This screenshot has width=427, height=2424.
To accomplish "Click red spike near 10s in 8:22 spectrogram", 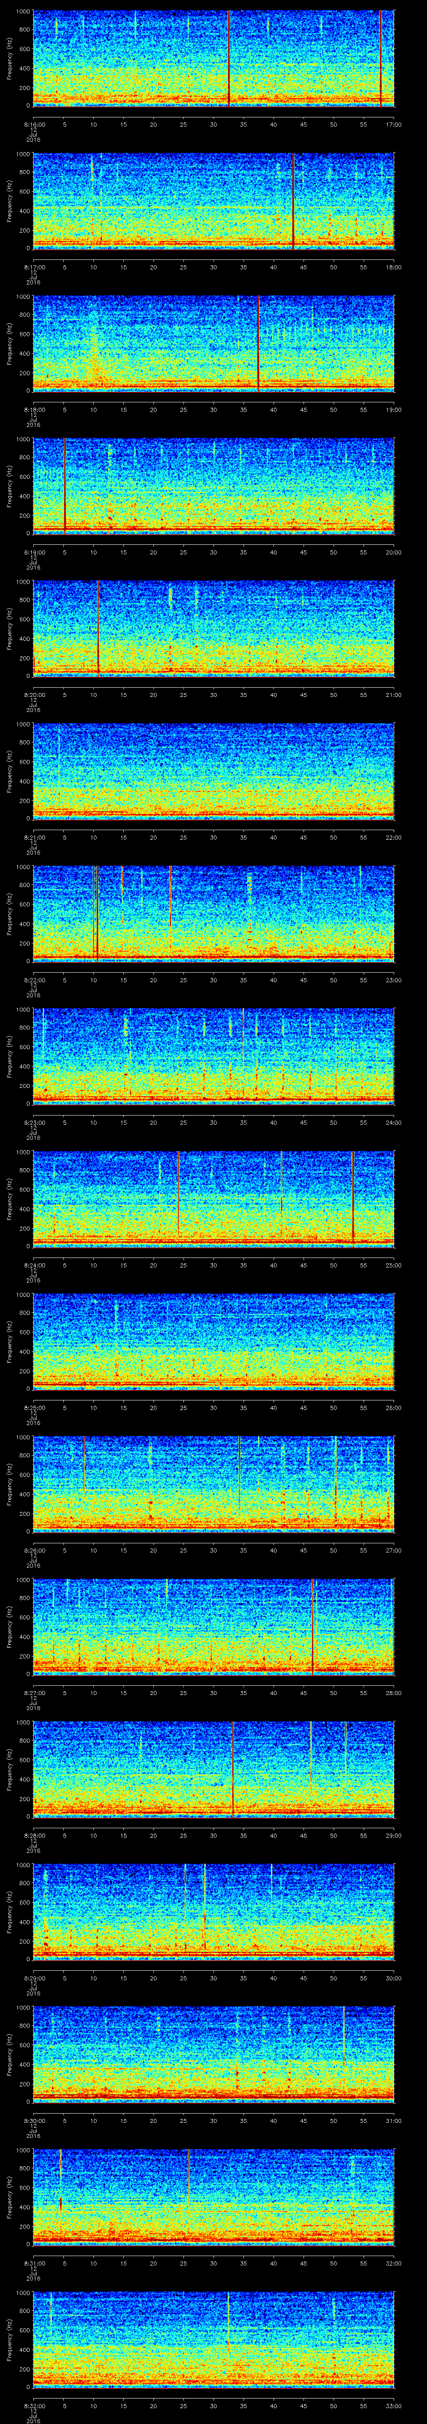I will coord(96,914).
